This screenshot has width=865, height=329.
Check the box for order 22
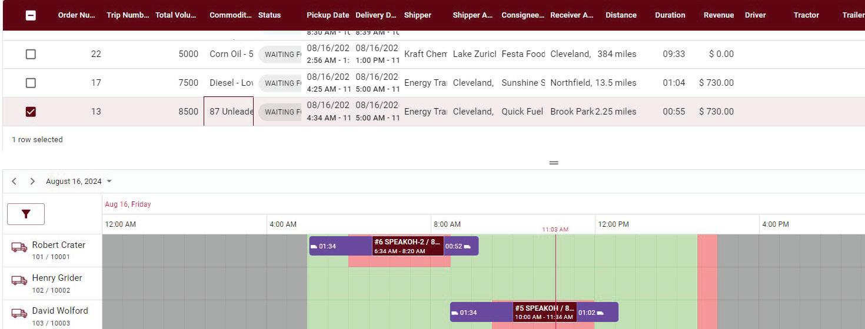coord(31,54)
